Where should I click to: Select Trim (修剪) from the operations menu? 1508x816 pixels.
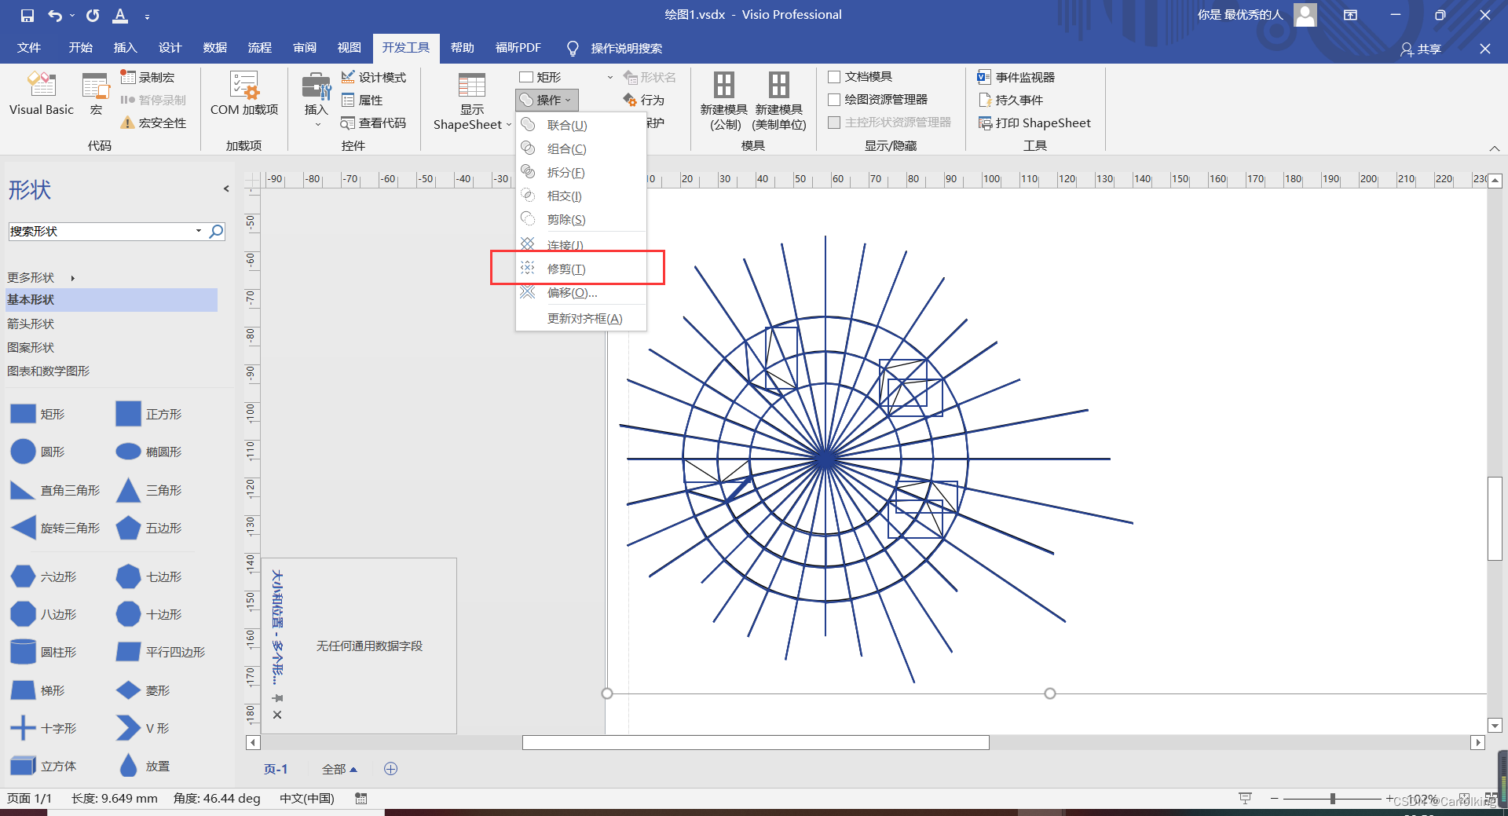click(566, 269)
